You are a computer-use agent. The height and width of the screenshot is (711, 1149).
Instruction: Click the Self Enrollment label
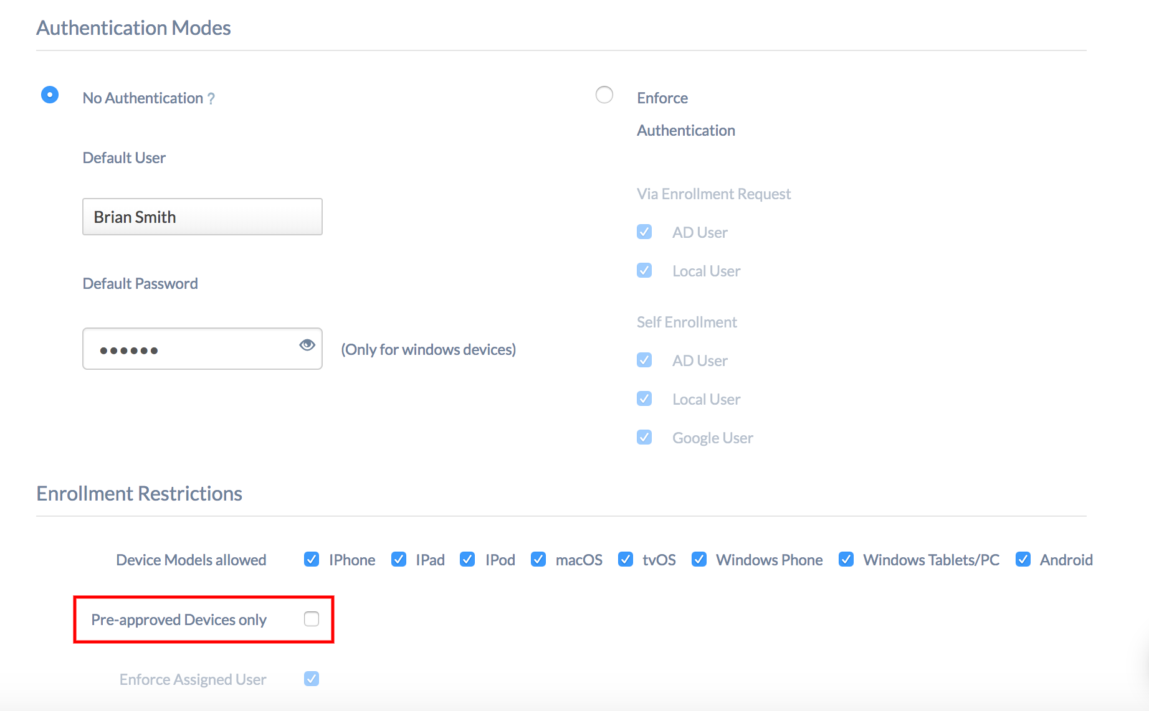687,323
